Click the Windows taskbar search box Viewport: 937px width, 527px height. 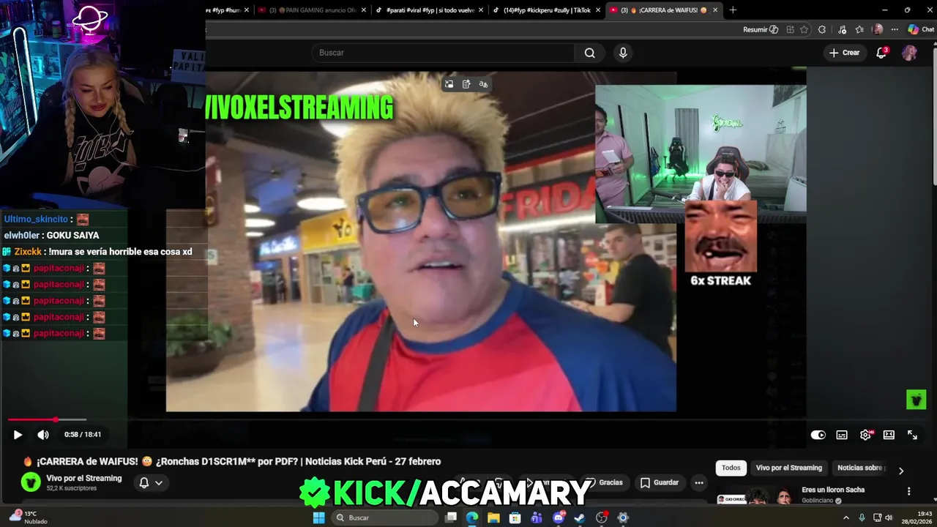[x=384, y=517]
